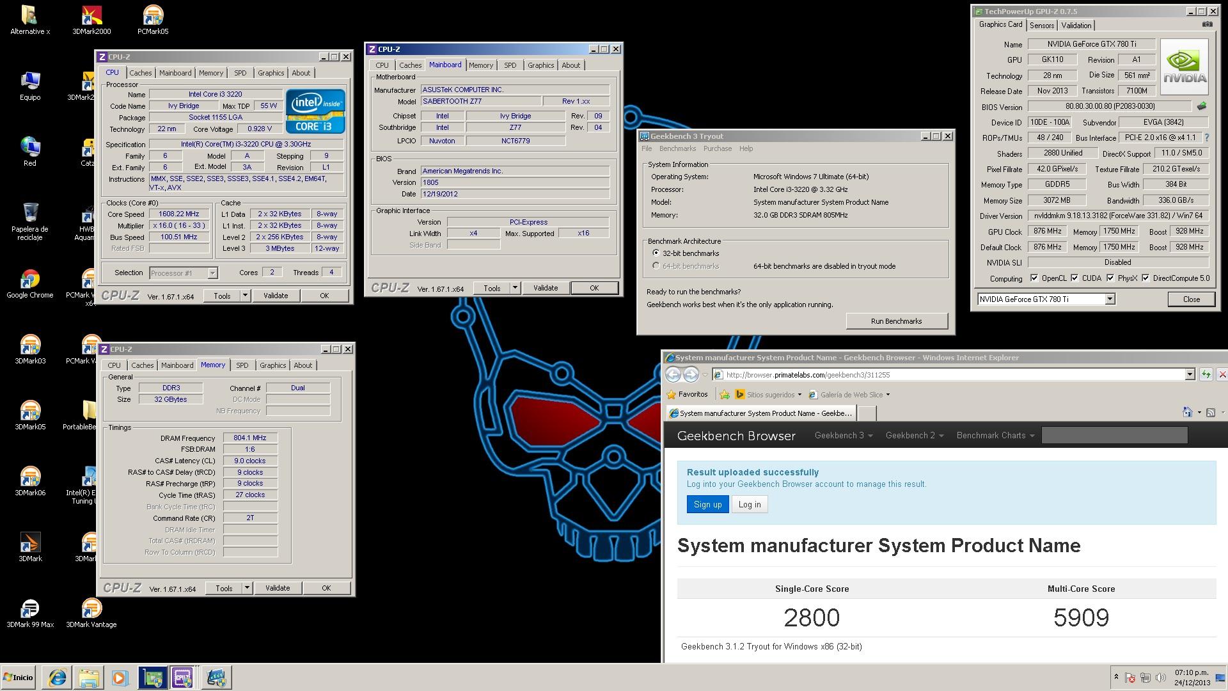Click Close button in GPU-Z
The height and width of the screenshot is (691, 1228).
click(1191, 299)
